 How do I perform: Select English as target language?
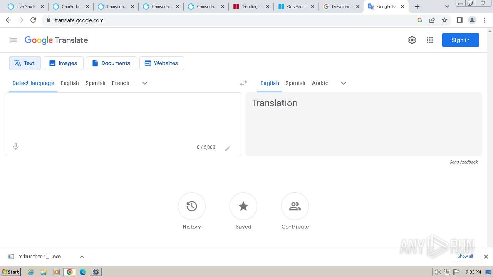coord(270,83)
